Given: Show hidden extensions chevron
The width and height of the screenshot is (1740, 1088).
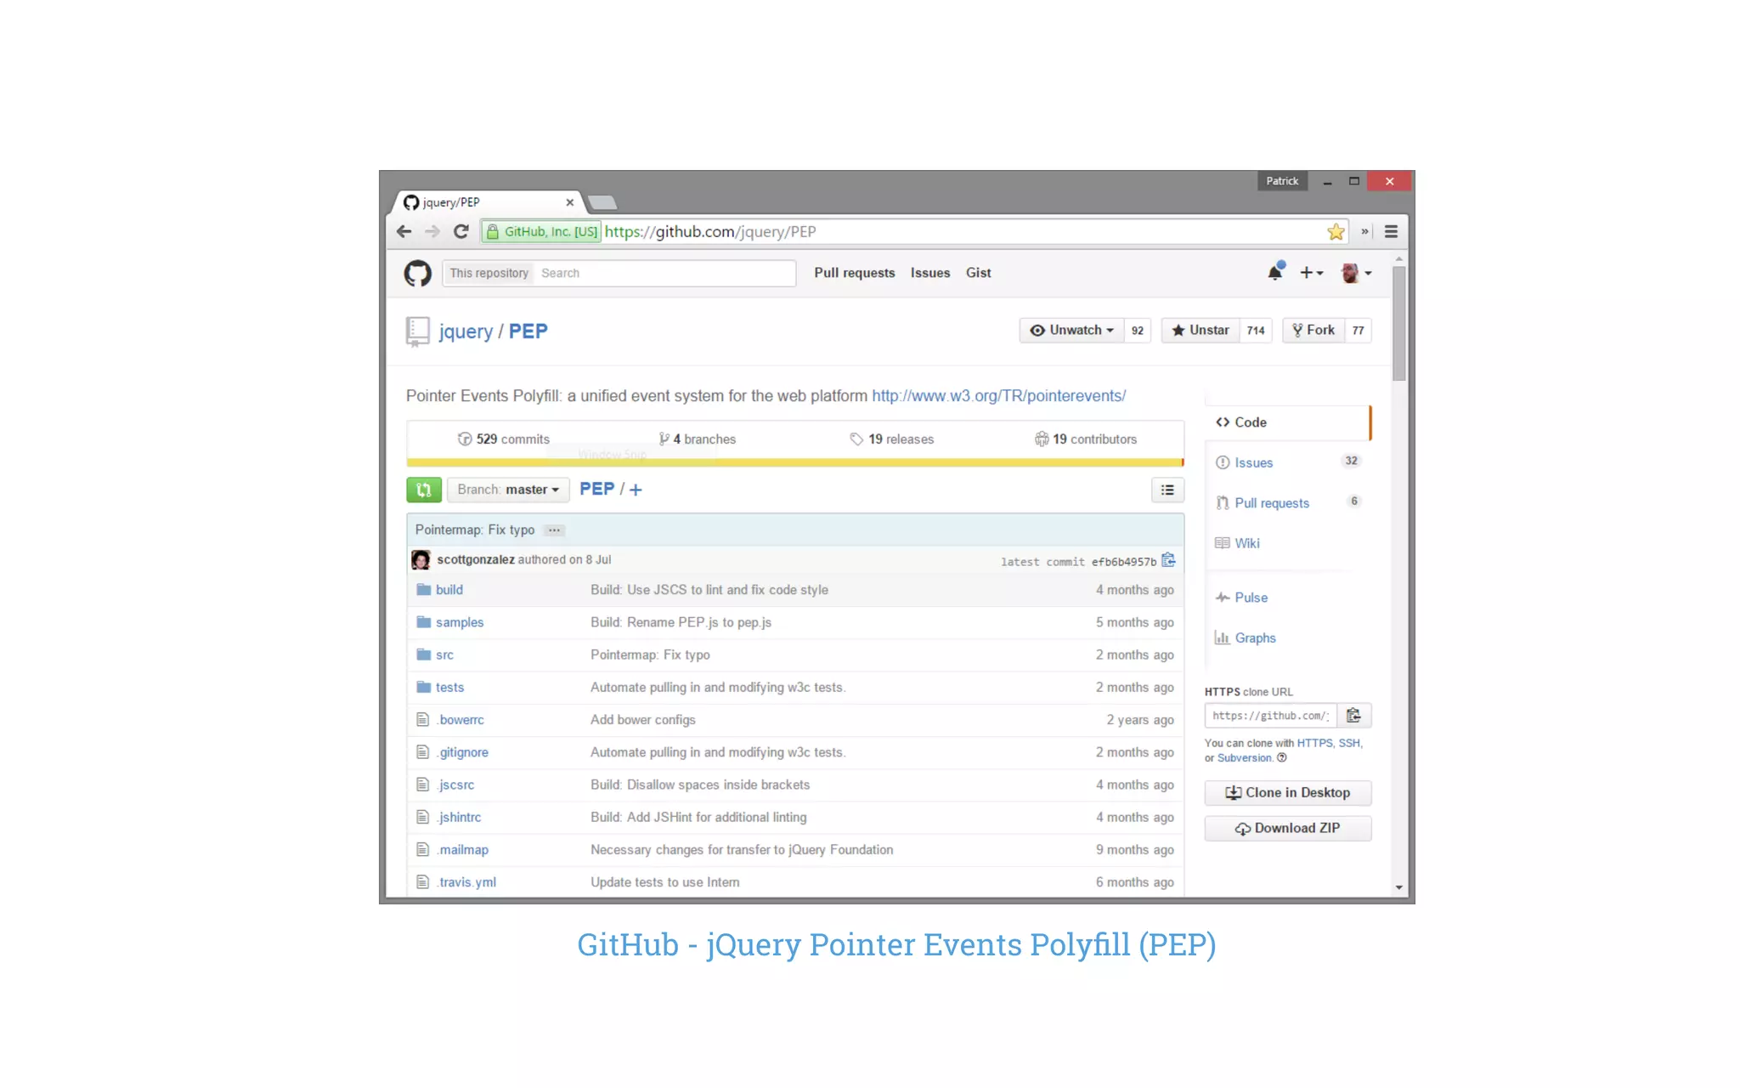Looking at the screenshot, I should pyautogui.click(x=1364, y=231).
